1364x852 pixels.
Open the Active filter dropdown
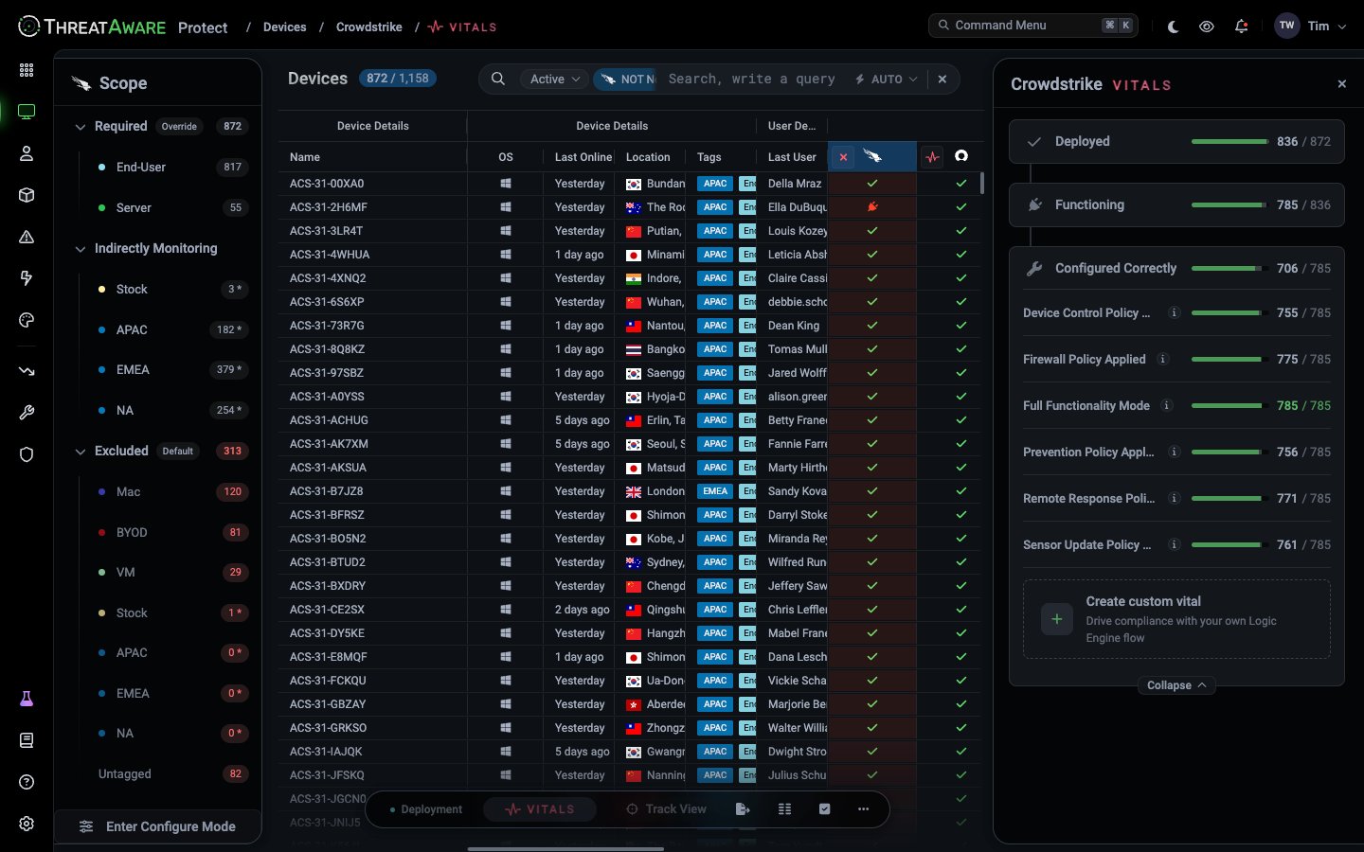tap(554, 80)
